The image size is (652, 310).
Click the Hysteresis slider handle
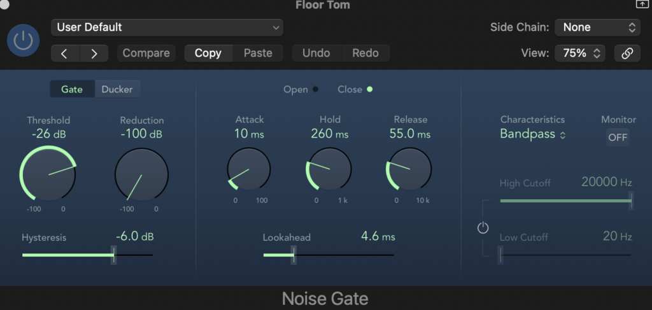click(114, 255)
